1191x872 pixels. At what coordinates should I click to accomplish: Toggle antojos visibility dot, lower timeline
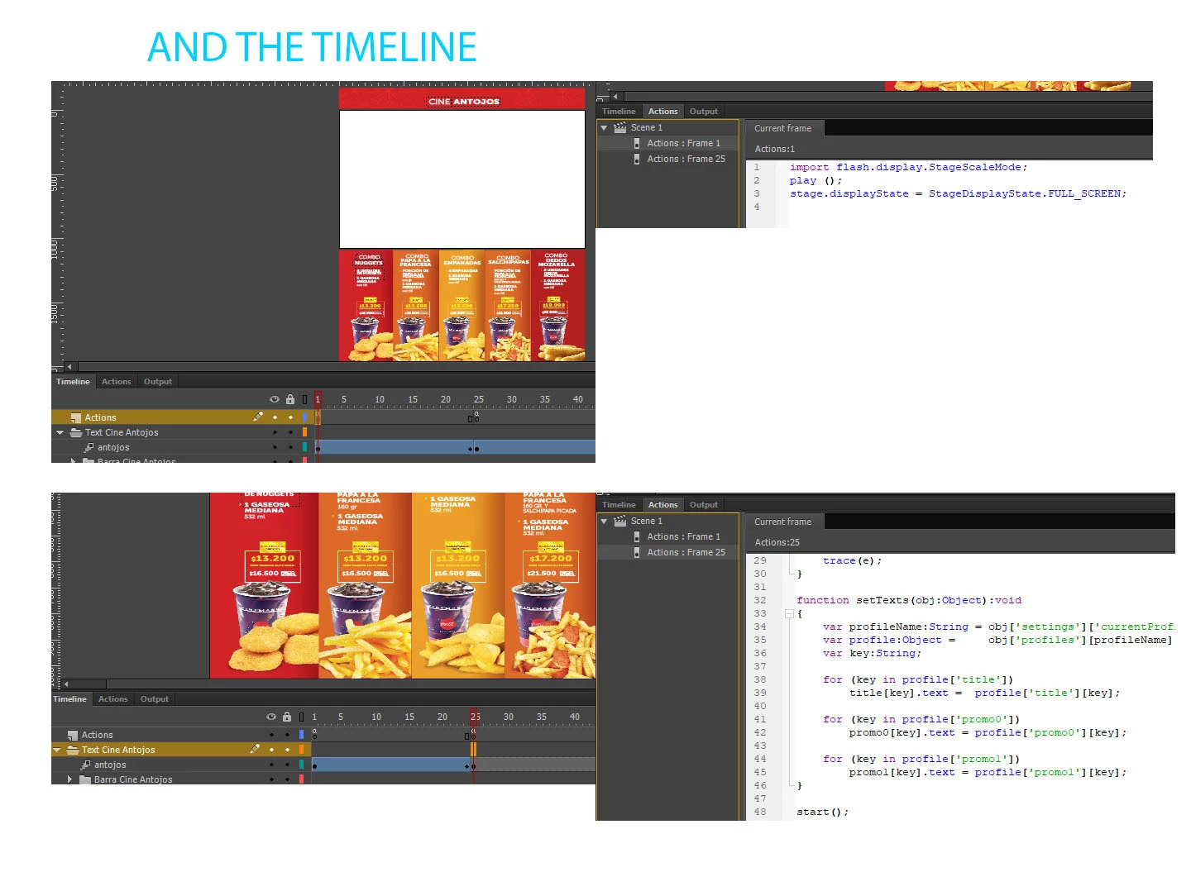click(x=272, y=765)
